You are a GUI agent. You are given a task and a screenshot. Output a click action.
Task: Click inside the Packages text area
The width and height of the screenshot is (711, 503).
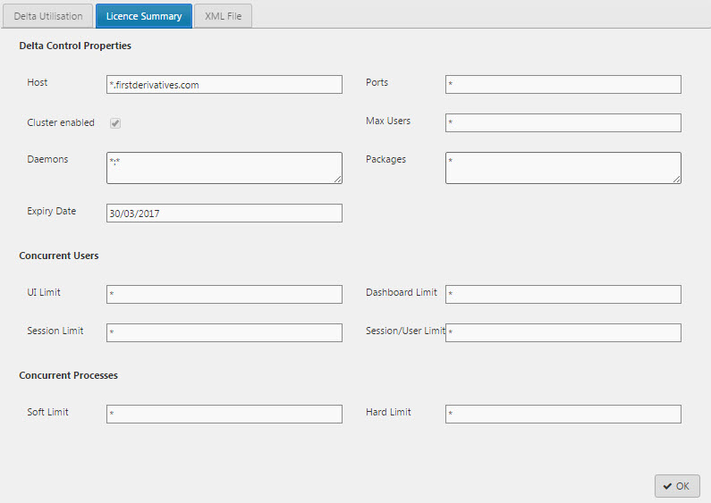pyautogui.click(x=563, y=168)
